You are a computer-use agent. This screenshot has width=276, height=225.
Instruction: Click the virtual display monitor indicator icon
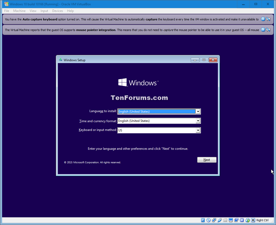point(231,220)
